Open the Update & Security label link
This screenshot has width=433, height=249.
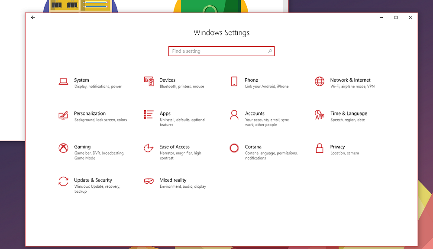tap(93, 180)
